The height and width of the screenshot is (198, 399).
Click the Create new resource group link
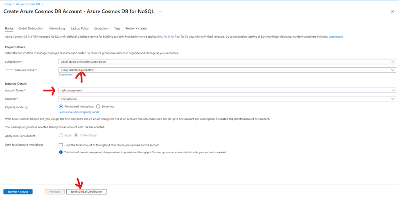point(65,75)
